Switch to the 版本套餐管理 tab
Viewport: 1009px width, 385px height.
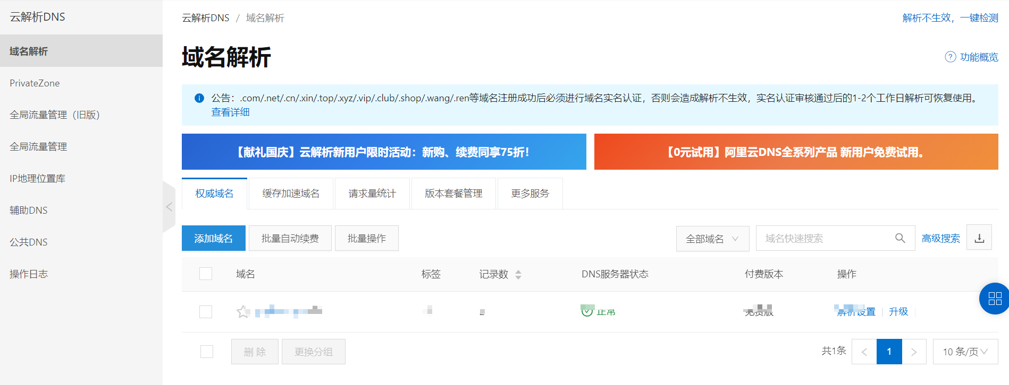453,194
